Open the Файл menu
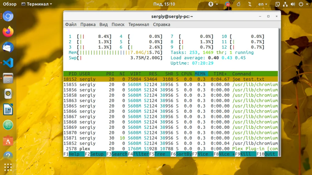This screenshot has width=312, height=175. 71,25
